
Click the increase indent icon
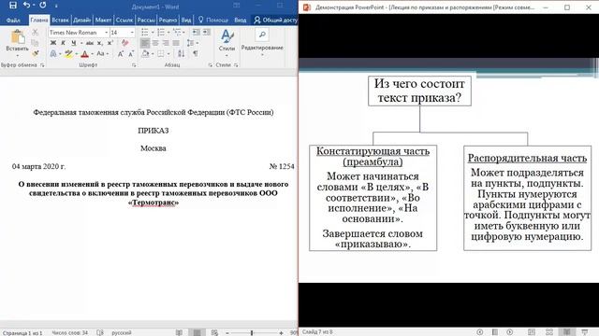[x=206, y=33]
